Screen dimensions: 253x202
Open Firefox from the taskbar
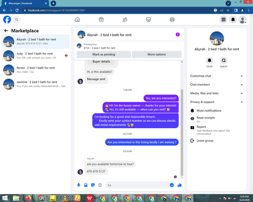pos(28,198)
